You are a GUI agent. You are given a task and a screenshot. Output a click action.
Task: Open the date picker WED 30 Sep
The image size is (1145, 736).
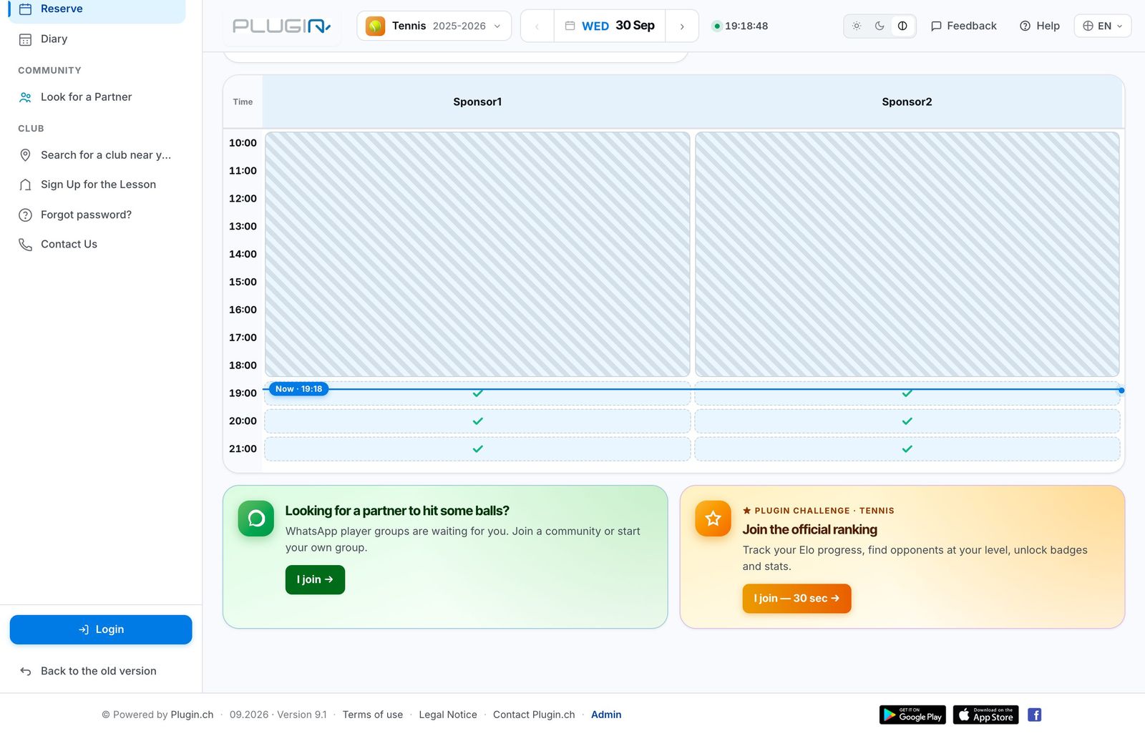click(610, 26)
